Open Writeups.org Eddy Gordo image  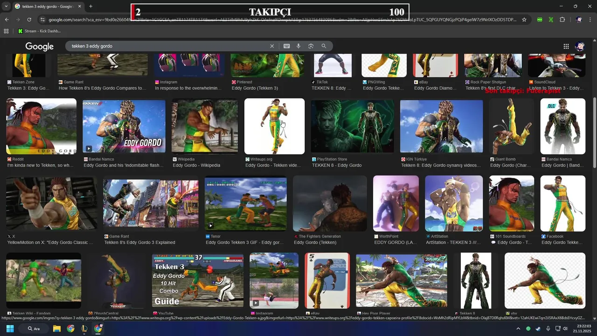pyautogui.click(x=274, y=126)
